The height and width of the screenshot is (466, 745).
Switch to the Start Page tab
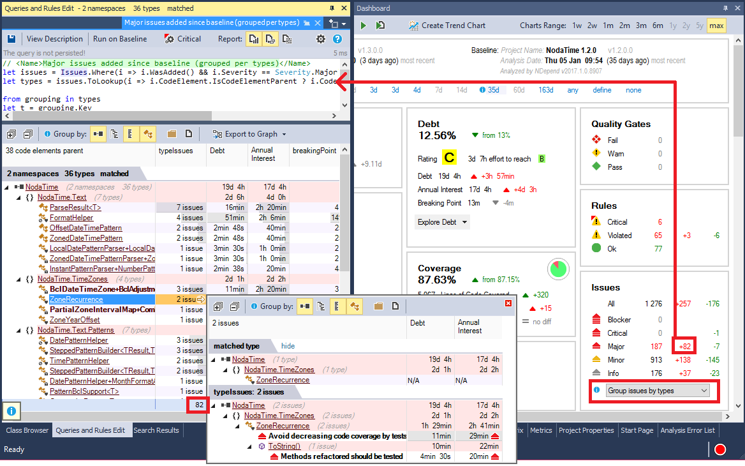click(637, 430)
